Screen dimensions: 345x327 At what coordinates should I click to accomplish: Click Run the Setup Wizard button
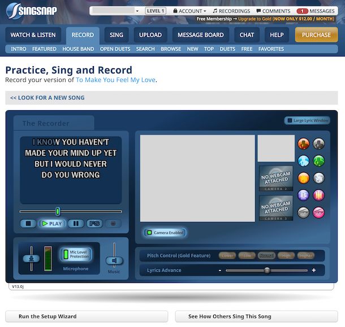point(87,316)
